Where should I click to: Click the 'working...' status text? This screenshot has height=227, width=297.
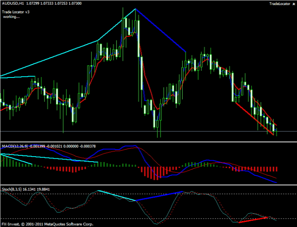11,17
